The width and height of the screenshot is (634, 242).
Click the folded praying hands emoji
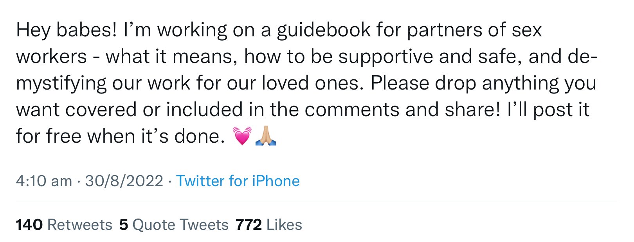(x=266, y=136)
